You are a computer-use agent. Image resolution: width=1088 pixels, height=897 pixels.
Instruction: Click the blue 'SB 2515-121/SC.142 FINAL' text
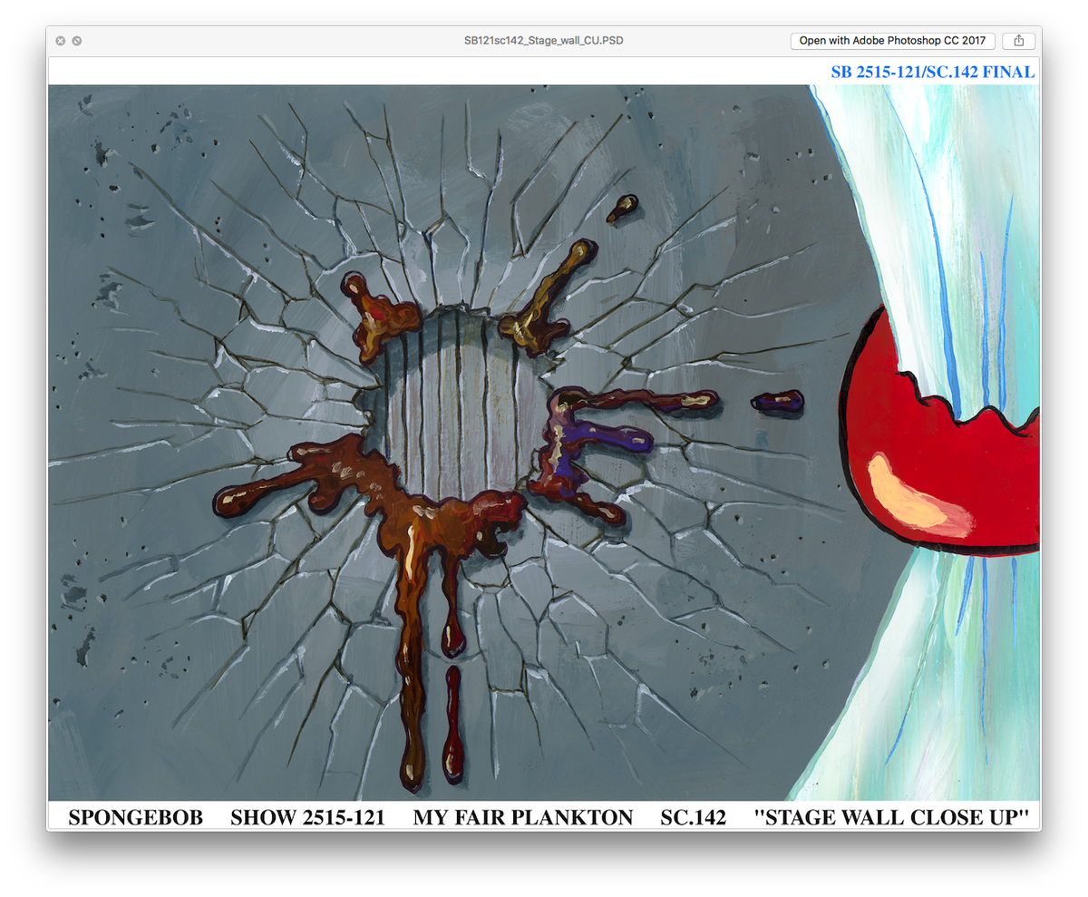[933, 72]
